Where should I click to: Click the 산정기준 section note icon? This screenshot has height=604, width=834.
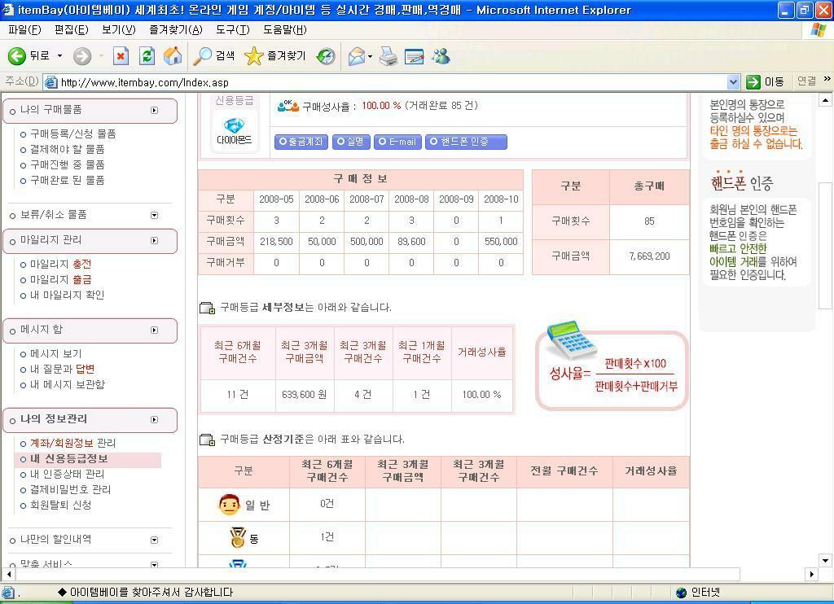(207, 440)
